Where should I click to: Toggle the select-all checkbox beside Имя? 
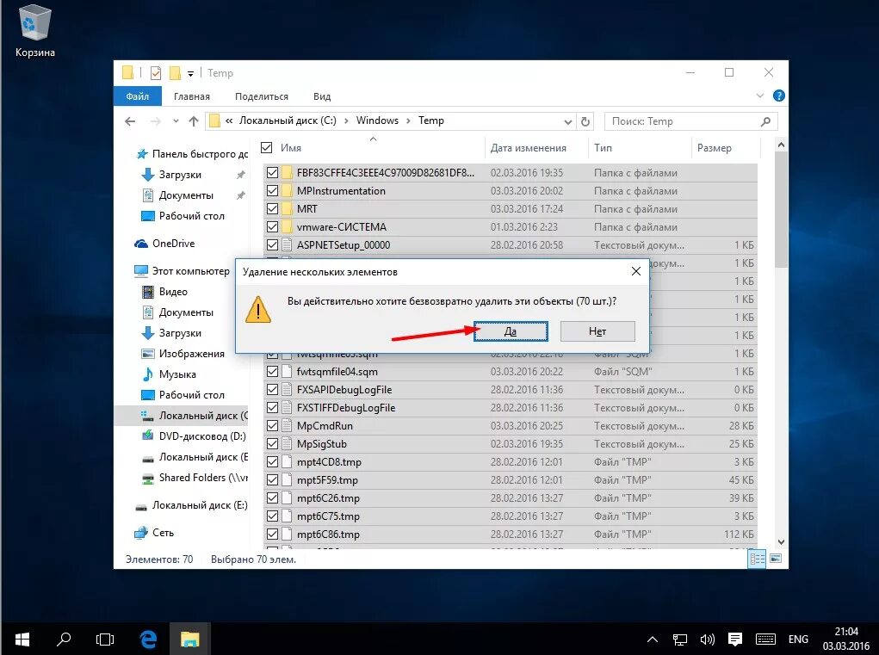tap(267, 147)
